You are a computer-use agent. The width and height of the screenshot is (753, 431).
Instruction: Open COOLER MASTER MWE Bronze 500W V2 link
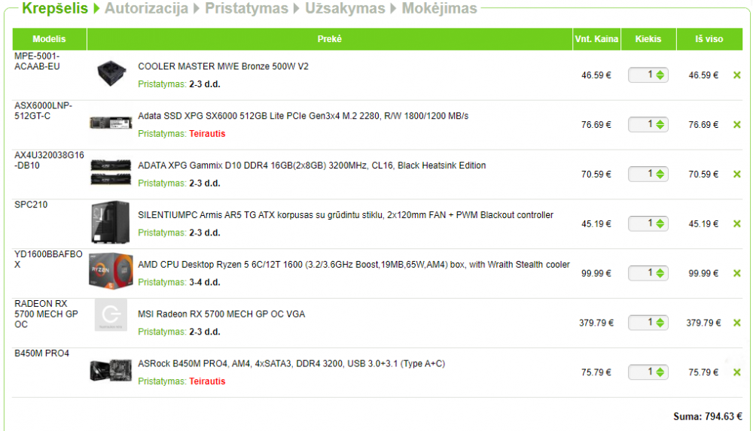coord(224,66)
